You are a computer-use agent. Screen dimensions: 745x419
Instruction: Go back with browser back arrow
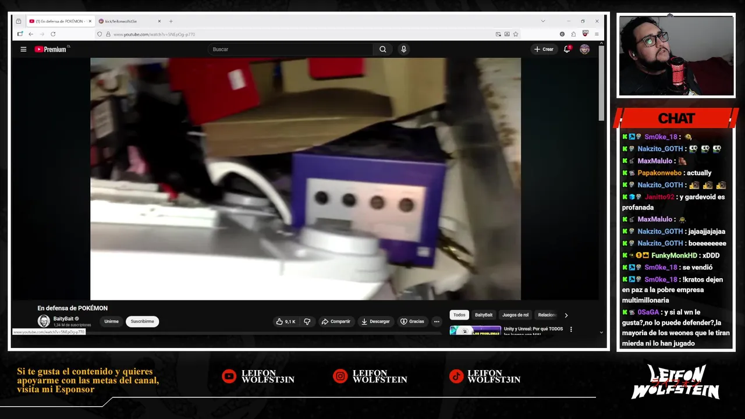click(30, 34)
